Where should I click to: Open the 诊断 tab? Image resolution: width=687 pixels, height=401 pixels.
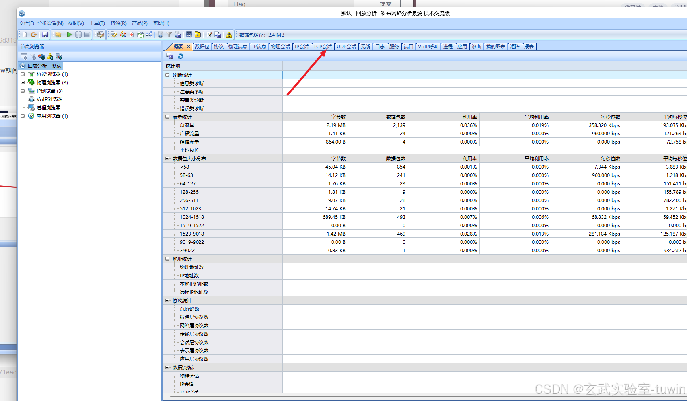[477, 47]
